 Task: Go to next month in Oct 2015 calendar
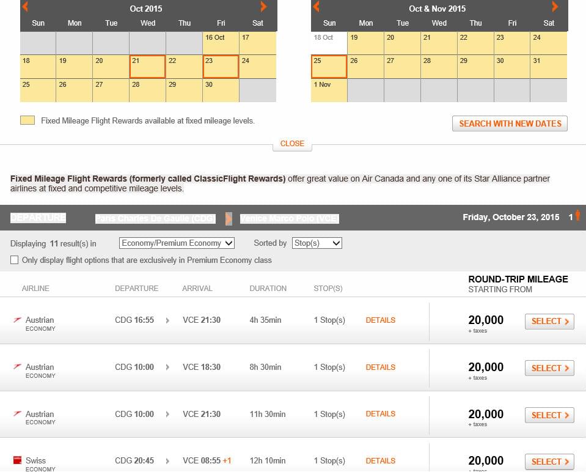click(x=263, y=6)
